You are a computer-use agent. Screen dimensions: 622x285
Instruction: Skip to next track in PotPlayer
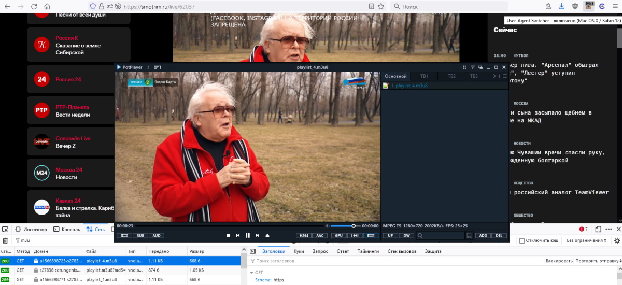coord(258,235)
